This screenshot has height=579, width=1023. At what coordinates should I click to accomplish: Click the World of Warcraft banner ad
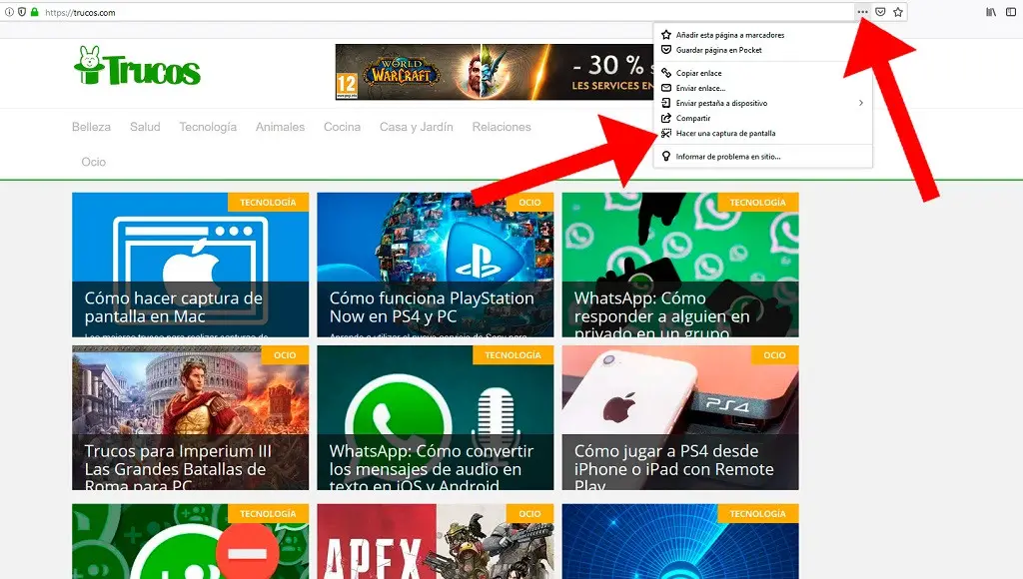pyautogui.click(x=495, y=72)
